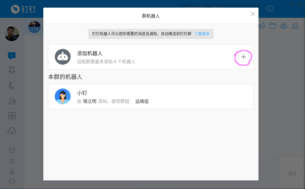305x189 pixels.
Task: Select the 小钉 robot entry
Action: point(151,96)
